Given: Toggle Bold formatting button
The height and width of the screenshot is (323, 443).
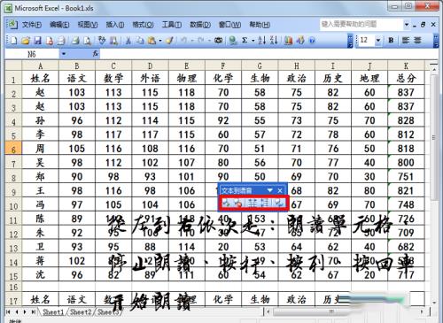Looking at the screenshot, I should click(x=391, y=40).
